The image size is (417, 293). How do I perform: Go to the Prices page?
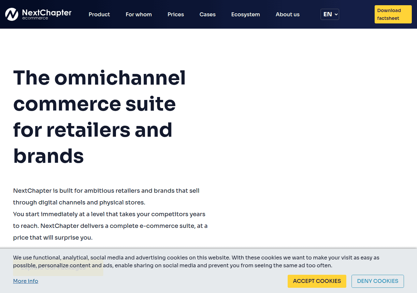point(176,14)
